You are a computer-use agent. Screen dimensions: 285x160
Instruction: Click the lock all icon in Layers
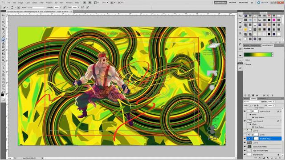258,105
